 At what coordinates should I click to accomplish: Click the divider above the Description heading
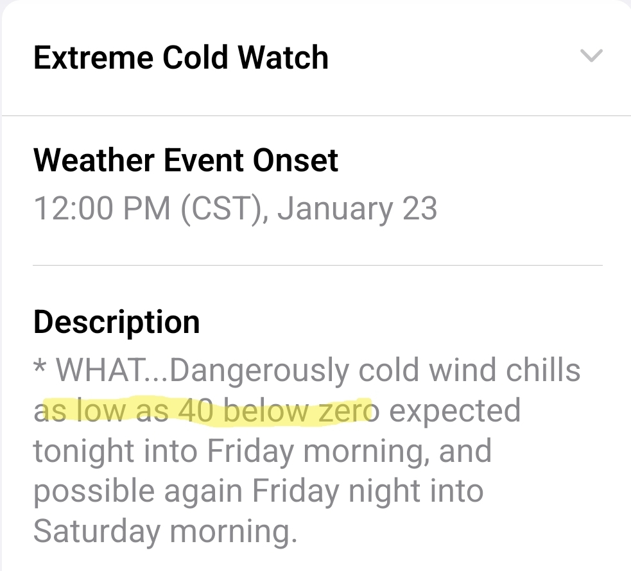click(x=318, y=264)
